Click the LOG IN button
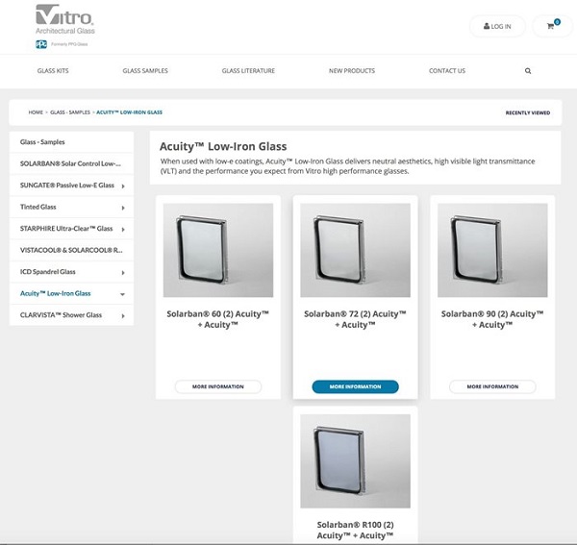 tap(497, 26)
